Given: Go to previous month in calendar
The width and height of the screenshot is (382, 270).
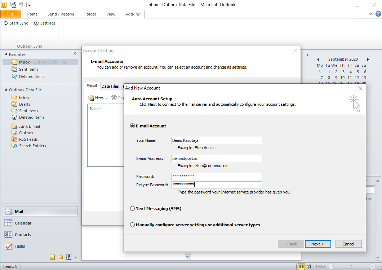Looking at the screenshot, I should coord(318,60).
